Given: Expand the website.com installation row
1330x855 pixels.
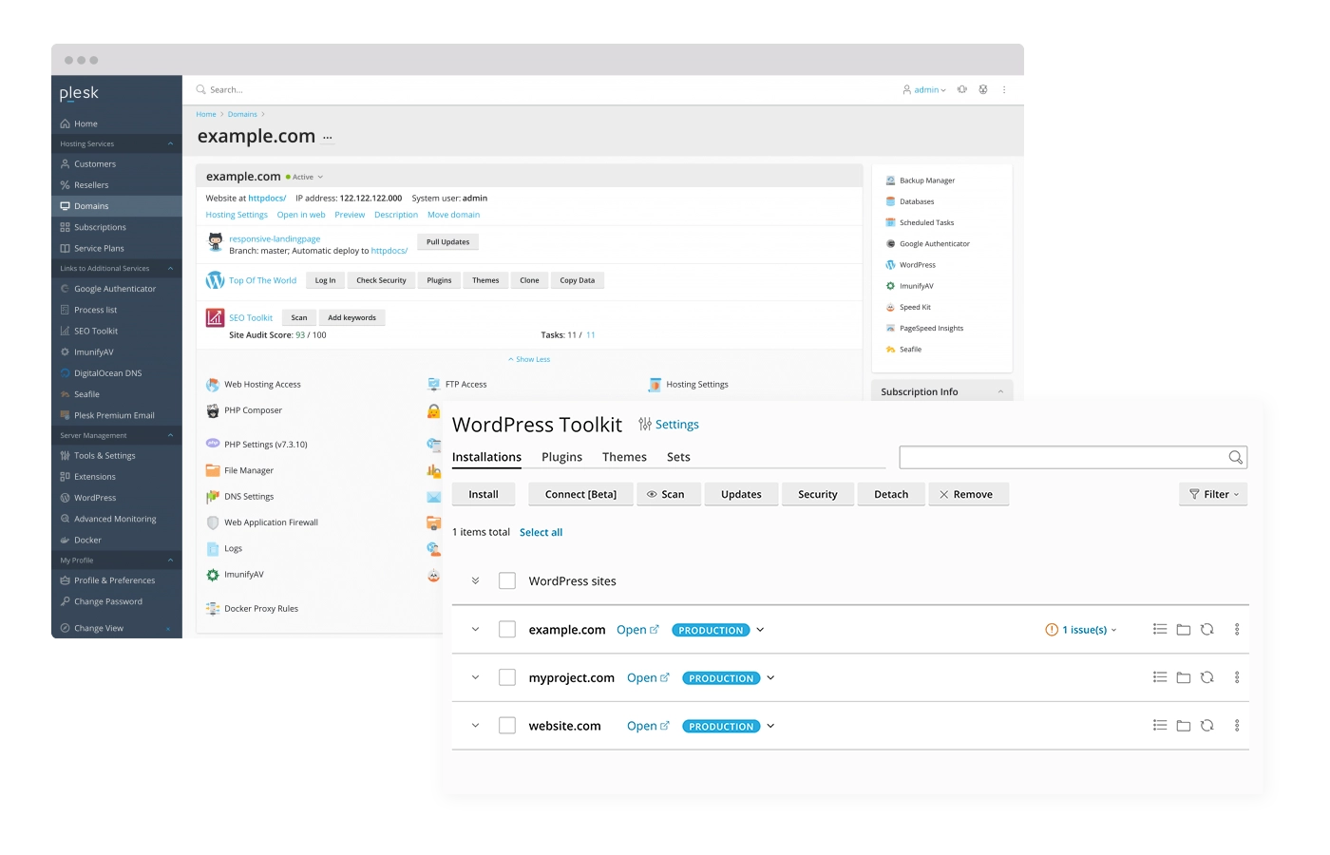Looking at the screenshot, I should click(475, 726).
